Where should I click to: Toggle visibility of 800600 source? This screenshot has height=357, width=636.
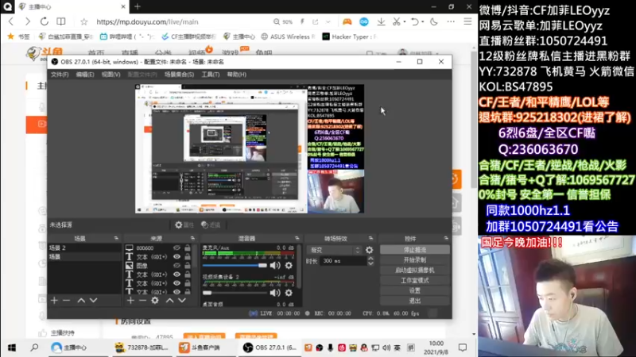[x=176, y=248]
